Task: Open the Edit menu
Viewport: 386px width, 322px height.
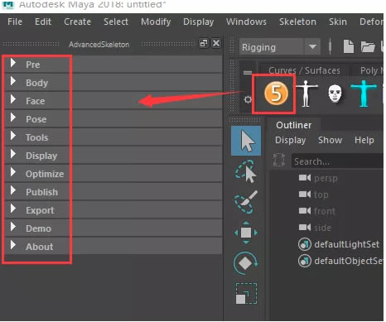Action: [43, 22]
